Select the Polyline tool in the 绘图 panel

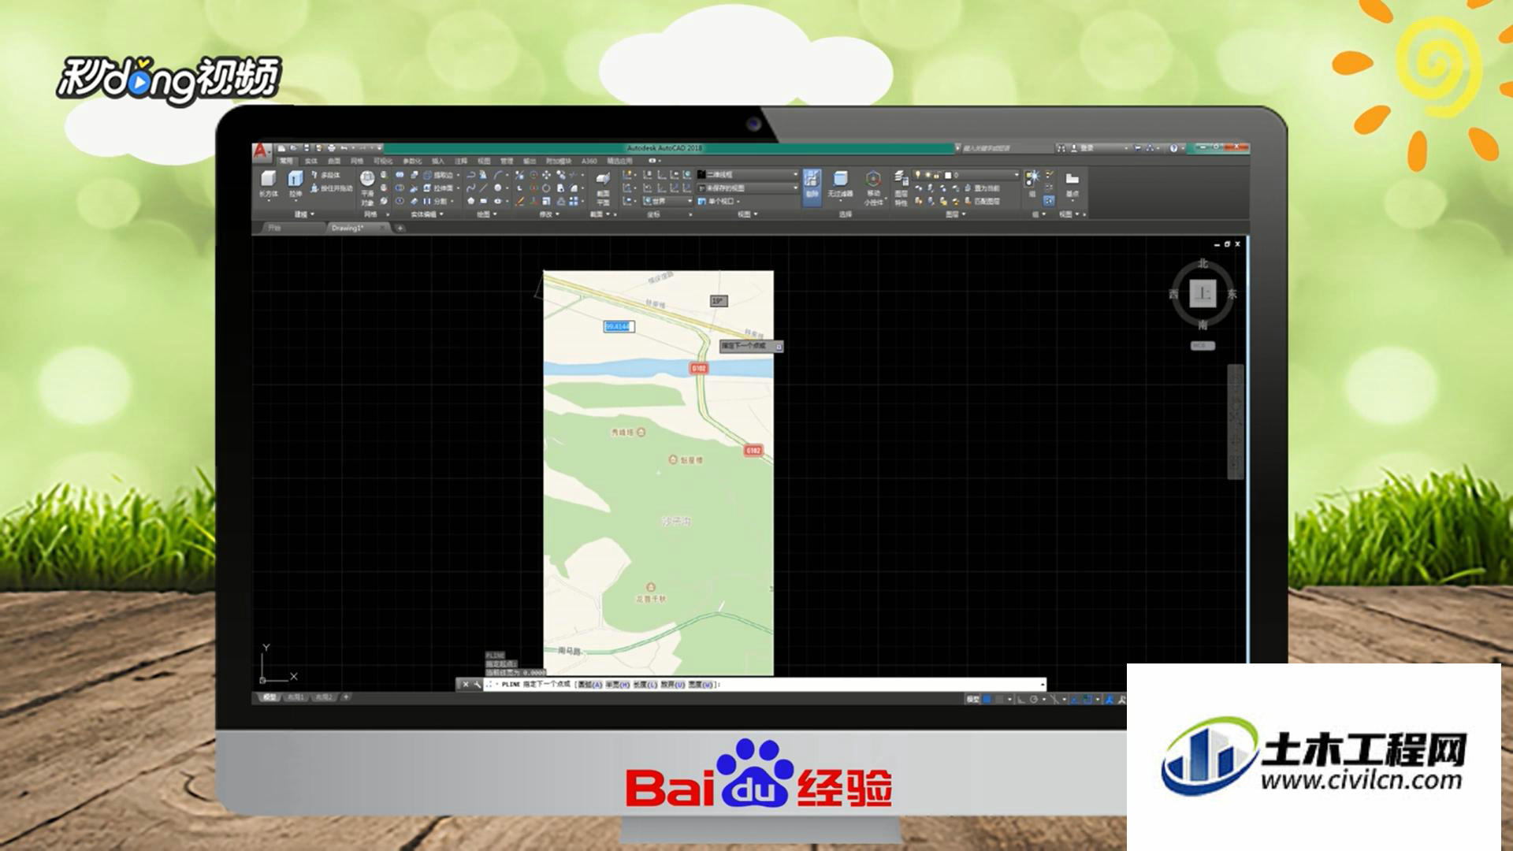pyautogui.click(x=471, y=175)
